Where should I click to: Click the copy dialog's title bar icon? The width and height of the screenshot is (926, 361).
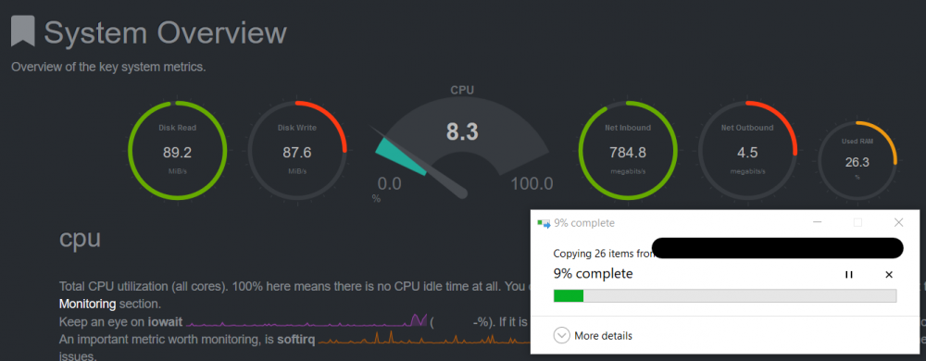pos(544,223)
